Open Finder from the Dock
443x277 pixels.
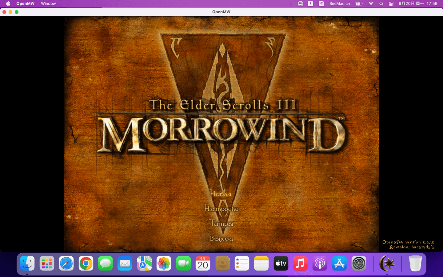pos(27,263)
